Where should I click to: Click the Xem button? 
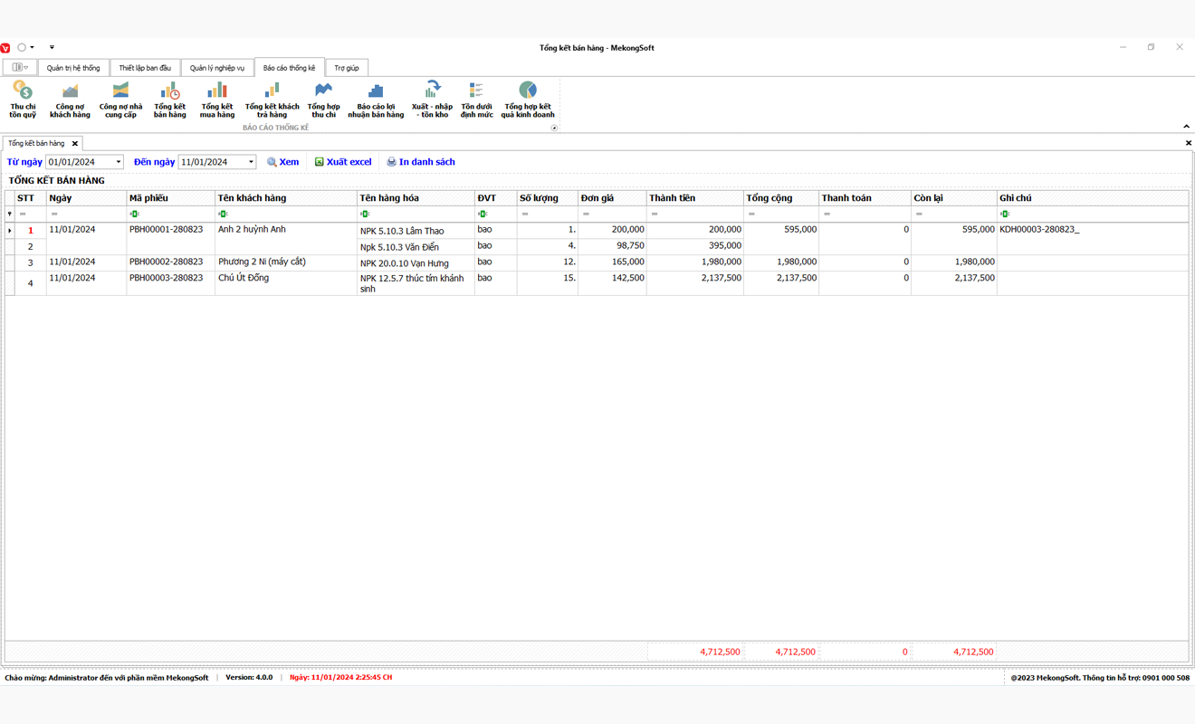(x=282, y=162)
